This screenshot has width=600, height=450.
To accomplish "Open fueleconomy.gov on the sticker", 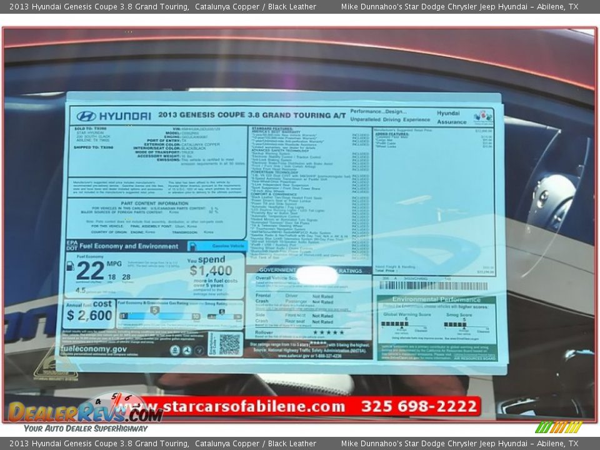I will (x=94, y=349).
